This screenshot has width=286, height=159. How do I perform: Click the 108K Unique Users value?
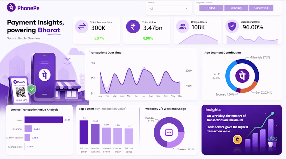pos(198,27)
